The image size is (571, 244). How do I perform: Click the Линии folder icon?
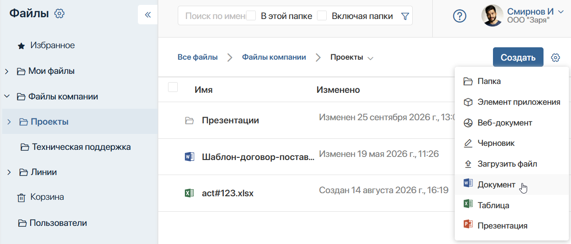(23, 172)
